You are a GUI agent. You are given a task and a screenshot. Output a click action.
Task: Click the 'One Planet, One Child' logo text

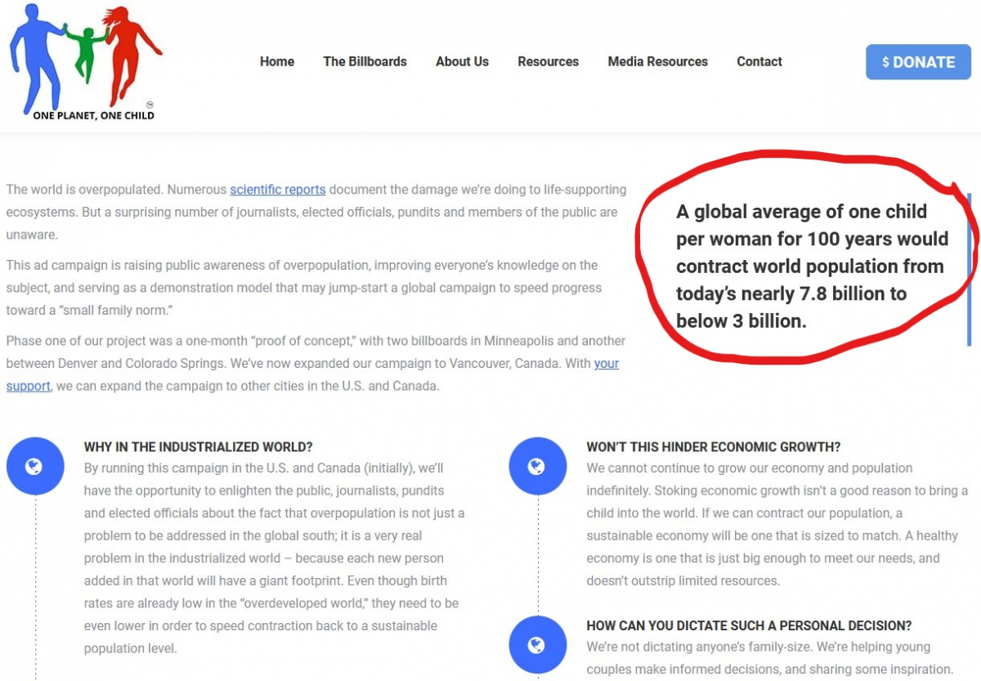click(x=93, y=115)
